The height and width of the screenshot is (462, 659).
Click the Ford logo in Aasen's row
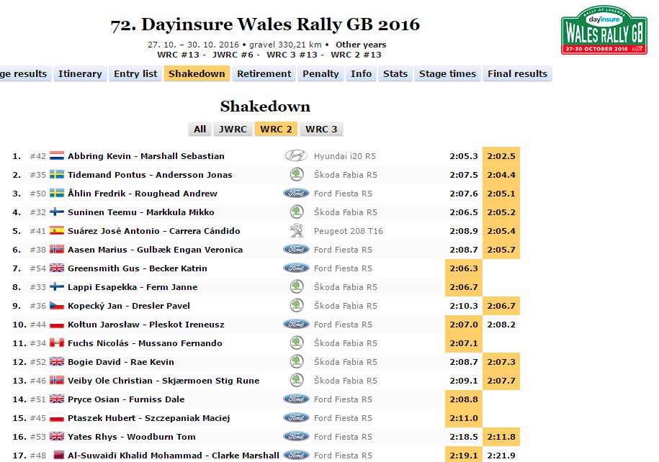pyautogui.click(x=296, y=250)
